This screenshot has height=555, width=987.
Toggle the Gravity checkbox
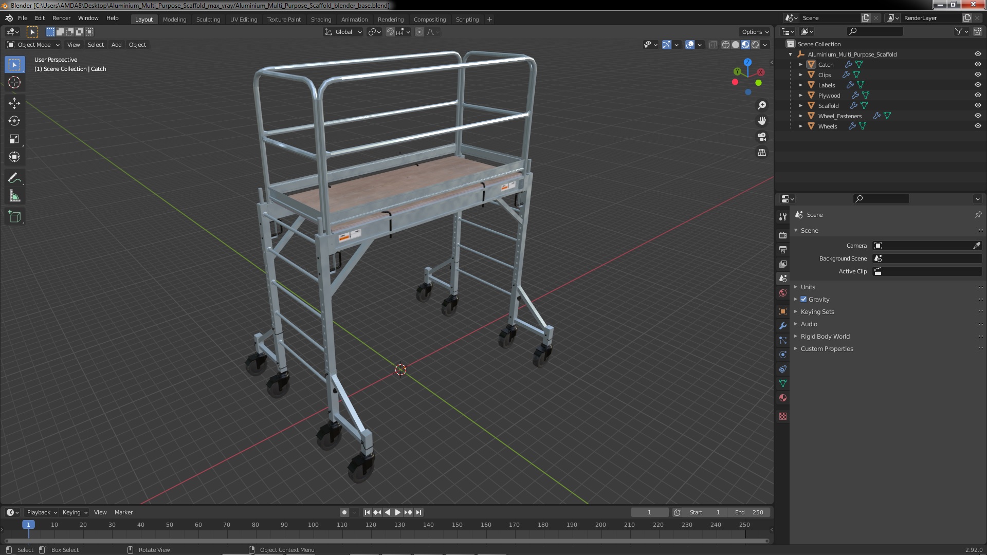pos(803,299)
